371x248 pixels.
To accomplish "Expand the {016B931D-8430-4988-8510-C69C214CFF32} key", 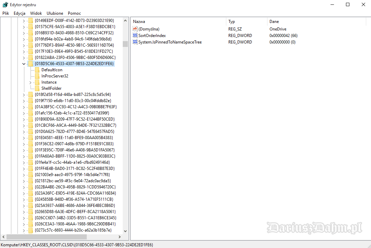I will coord(24,33).
